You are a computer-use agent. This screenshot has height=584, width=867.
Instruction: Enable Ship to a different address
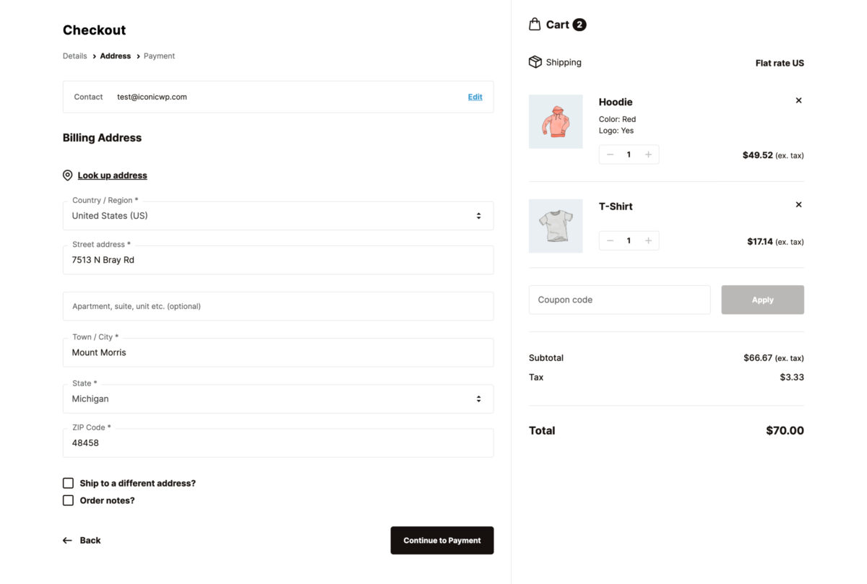pos(68,482)
